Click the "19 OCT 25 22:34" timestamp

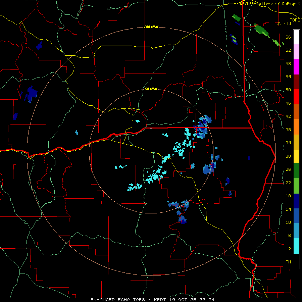(192, 300)
